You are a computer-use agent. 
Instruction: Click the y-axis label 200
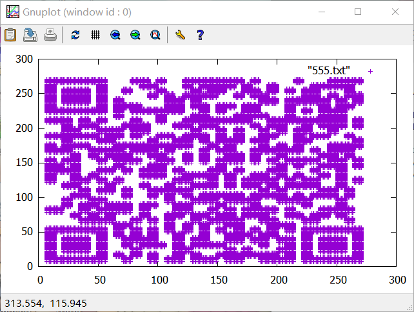25,129
